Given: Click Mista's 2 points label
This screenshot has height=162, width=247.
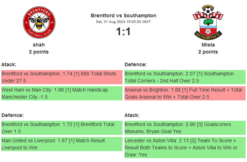Looking at the screenshot, I should pos(208,52).
